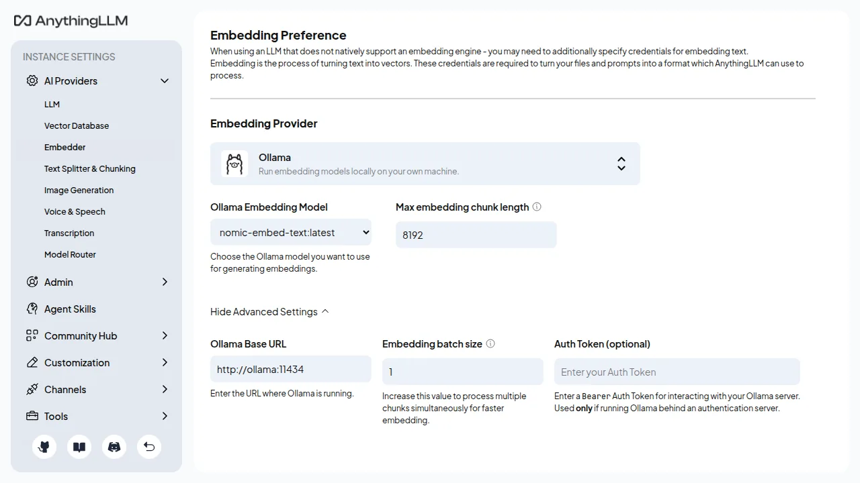Open the Model Router page

pyautogui.click(x=70, y=254)
